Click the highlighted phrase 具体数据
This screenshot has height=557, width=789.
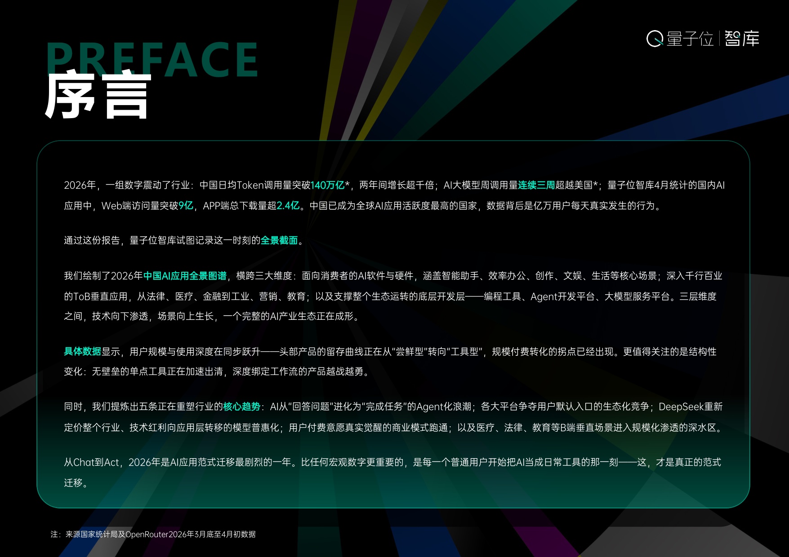point(82,351)
